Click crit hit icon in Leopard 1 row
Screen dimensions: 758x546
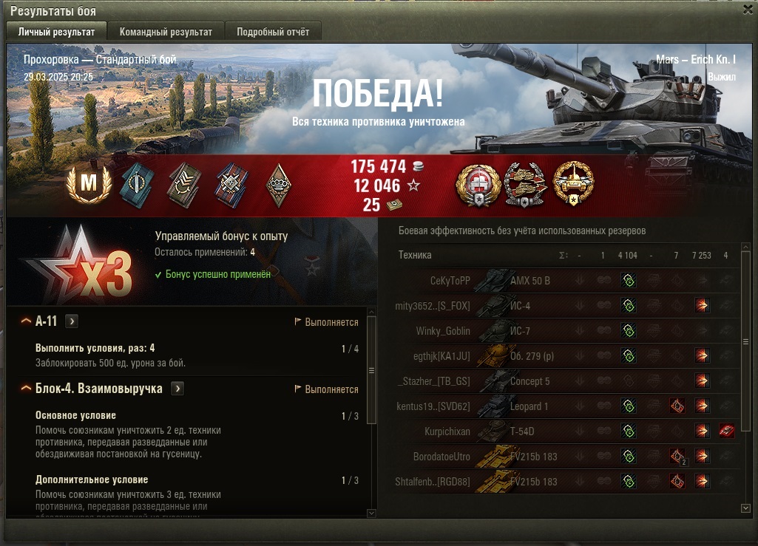coord(677,406)
